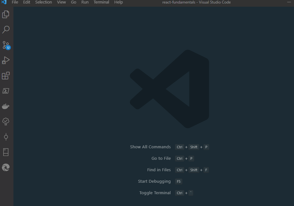Click 'Start Debugging' text
294x206 pixels.
point(154,181)
